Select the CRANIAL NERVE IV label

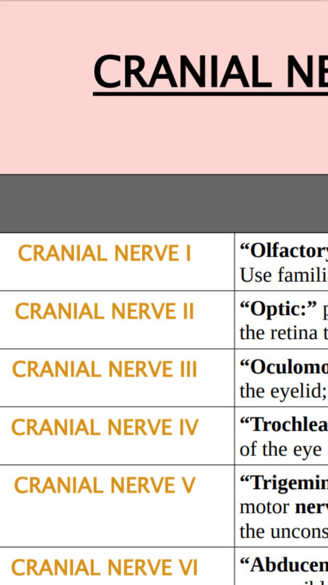coord(105,427)
